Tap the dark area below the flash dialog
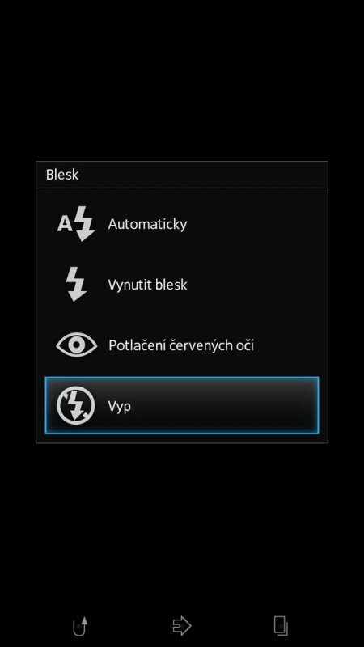Screen dimensions: 364x647 click(x=182, y=524)
